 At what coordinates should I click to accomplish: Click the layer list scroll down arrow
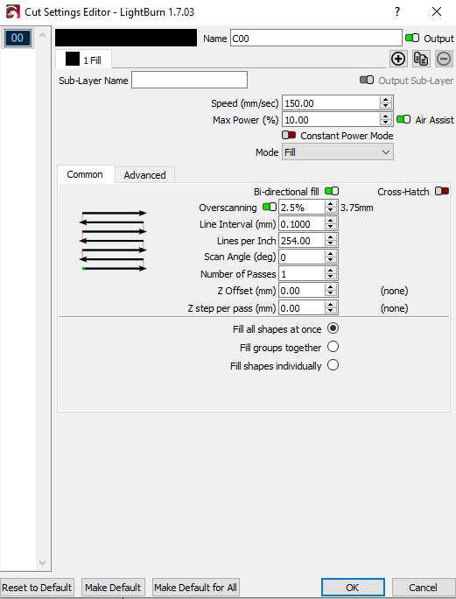[x=43, y=563]
